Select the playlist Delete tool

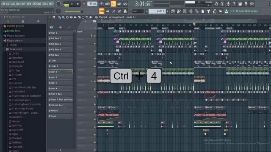point(67,17)
